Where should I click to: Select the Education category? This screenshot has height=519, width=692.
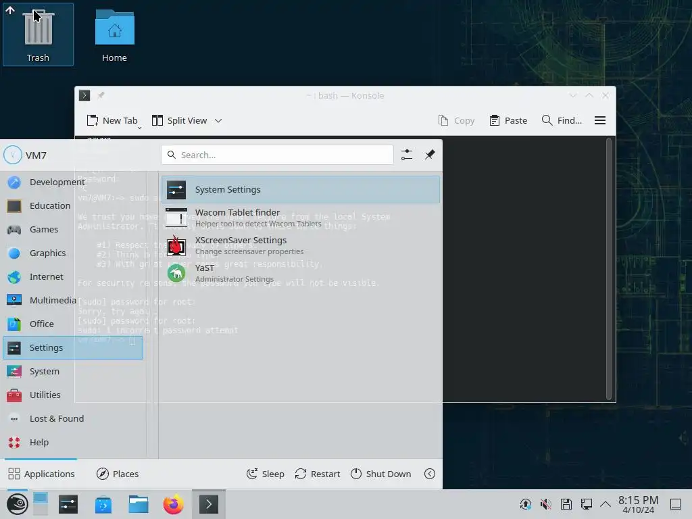[73, 205]
